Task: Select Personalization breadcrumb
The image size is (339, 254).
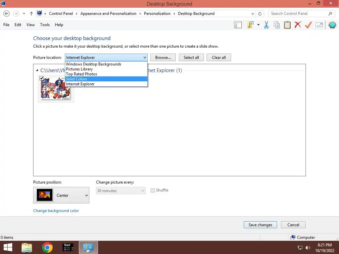Action: pyautogui.click(x=157, y=13)
